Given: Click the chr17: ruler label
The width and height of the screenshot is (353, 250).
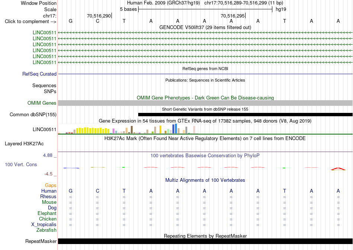Looking at the screenshot, I should point(49,16).
